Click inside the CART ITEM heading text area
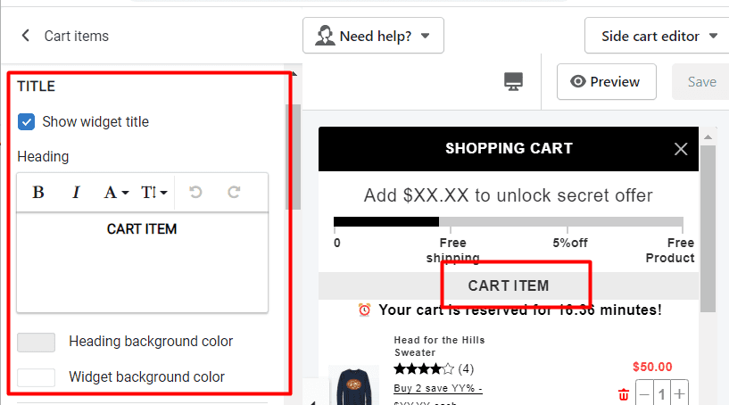 pos(142,263)
